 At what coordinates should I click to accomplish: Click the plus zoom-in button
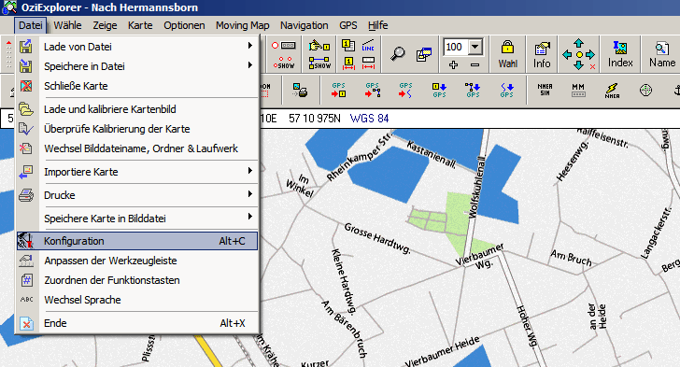(453, 65)
